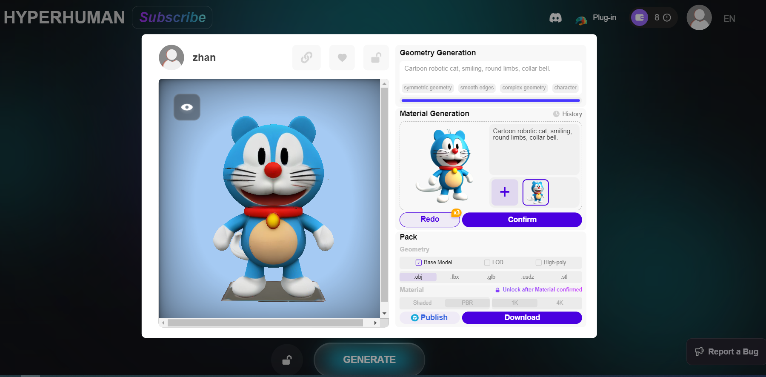Download the model pack
766x377 pixels.
pos(522,317)
